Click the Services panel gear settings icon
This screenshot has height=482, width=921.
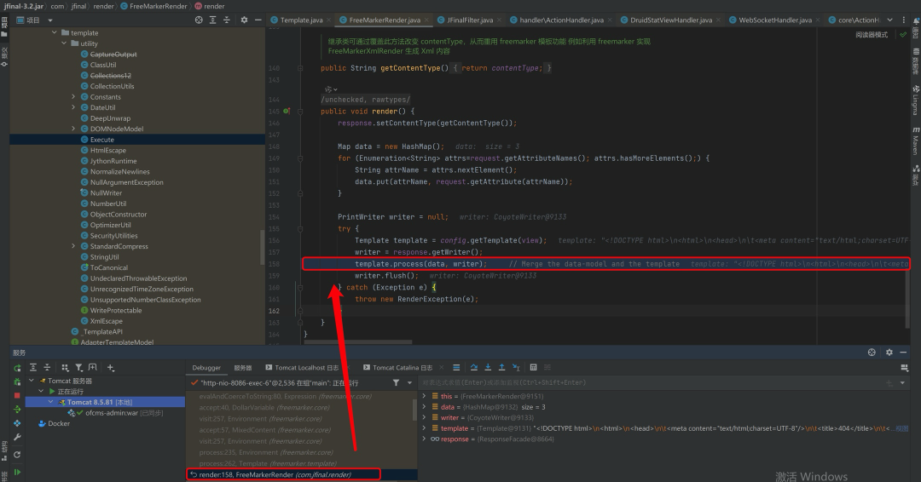tap(889, 353)
